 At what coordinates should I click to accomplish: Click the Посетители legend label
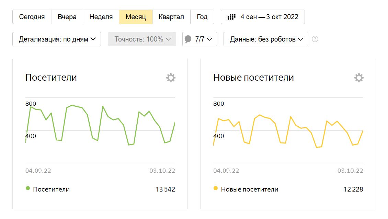click(51, 189)
